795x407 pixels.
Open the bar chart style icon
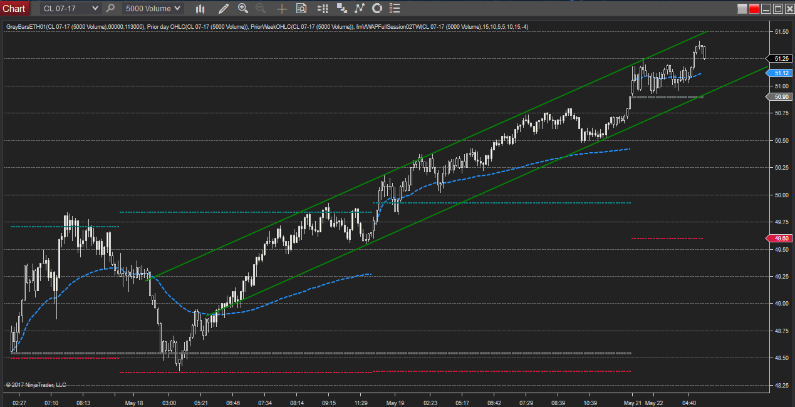click(200, 8)
